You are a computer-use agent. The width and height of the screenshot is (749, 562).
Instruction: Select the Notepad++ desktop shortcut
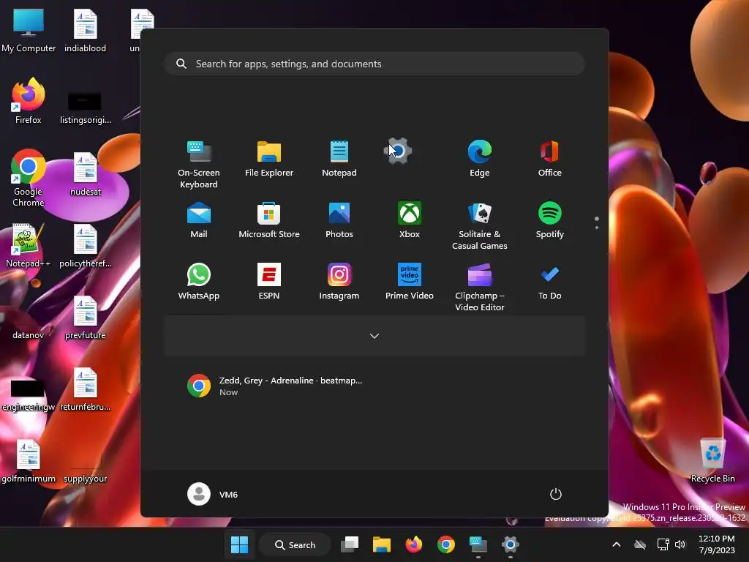point(29,245)
